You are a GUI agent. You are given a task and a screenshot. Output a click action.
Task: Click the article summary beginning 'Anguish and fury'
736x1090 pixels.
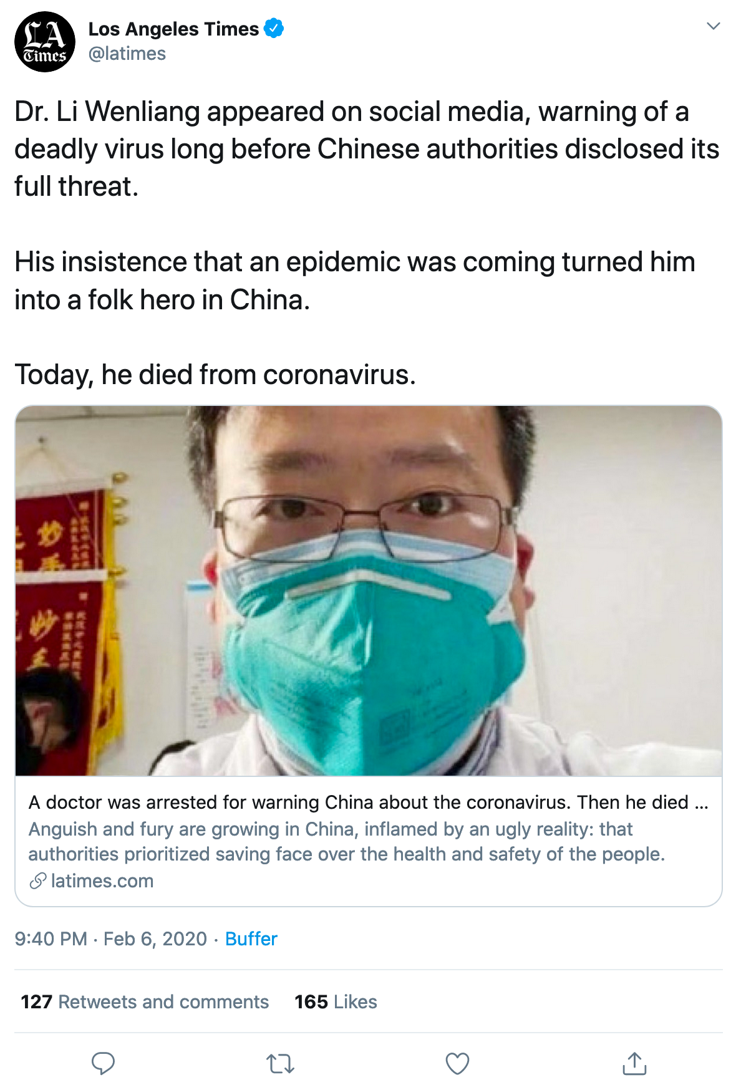(x=347, y=841)
